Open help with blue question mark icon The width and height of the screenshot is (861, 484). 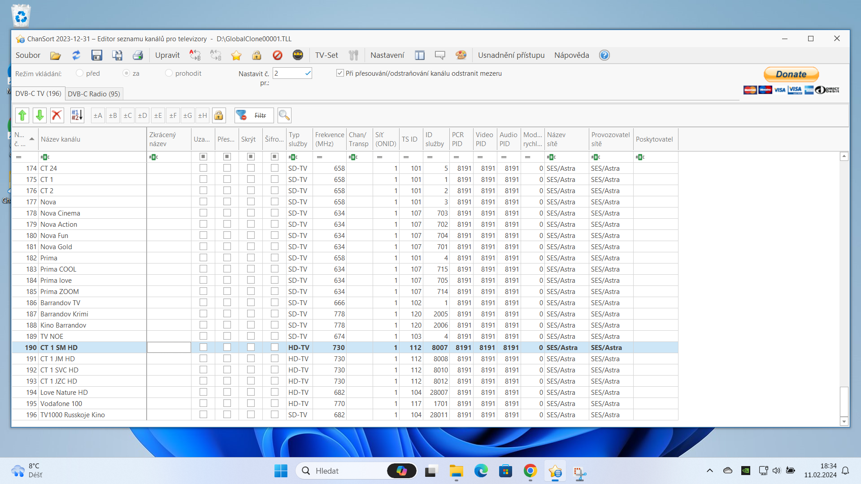click(x=604, y=55)
